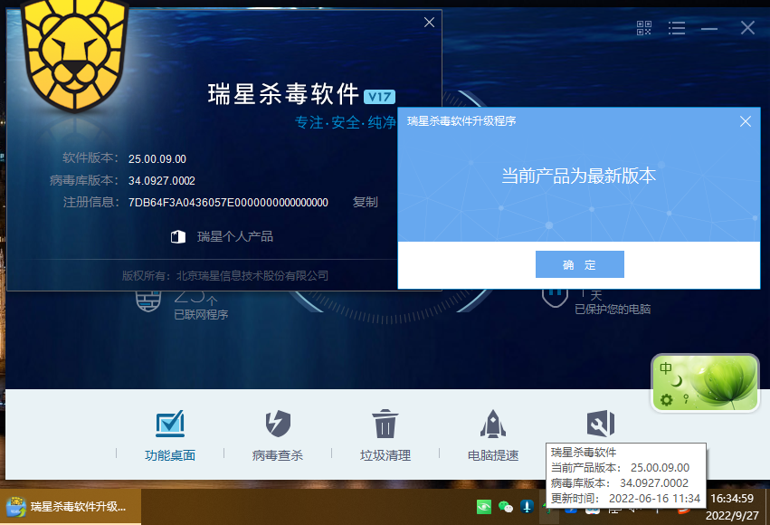Open the blue sword tray icon

(527, 506)
